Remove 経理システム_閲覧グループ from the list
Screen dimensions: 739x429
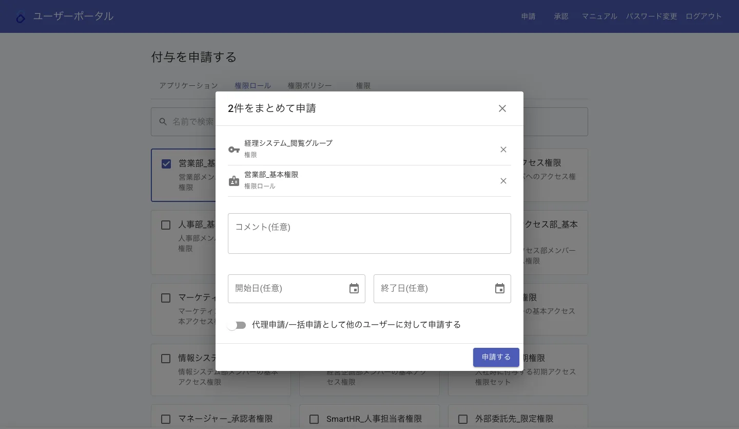(503, 150)
